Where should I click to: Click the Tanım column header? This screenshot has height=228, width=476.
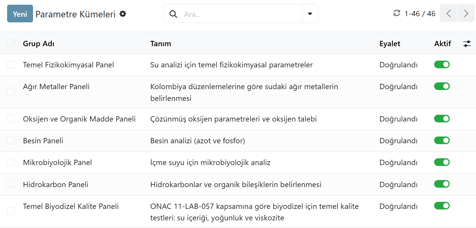coord(160,44)
